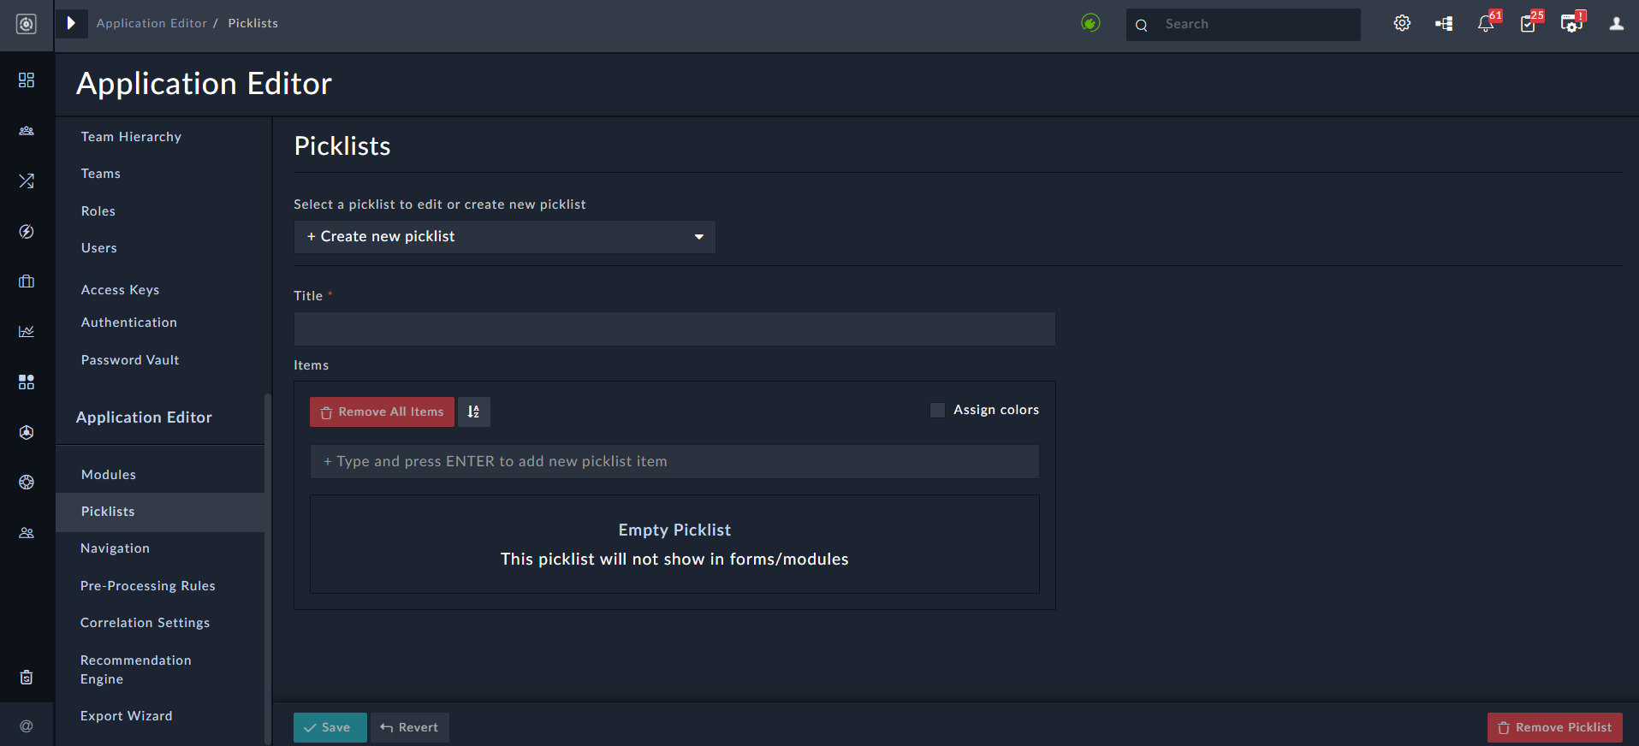
Task: Open Correlation Settings in side menu
Action: 145,623
